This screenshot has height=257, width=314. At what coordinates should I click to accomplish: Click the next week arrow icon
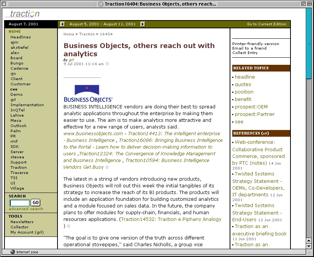tap(143, 24)
